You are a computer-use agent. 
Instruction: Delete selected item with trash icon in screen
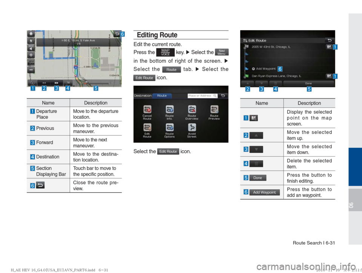[x=275, y=83]
